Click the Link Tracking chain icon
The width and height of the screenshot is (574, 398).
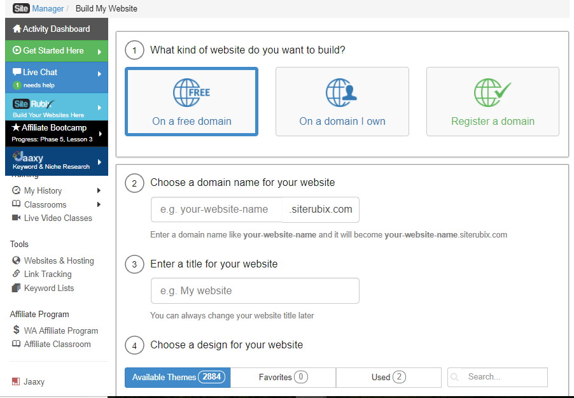pyautogui.click(x=16, y=273)
